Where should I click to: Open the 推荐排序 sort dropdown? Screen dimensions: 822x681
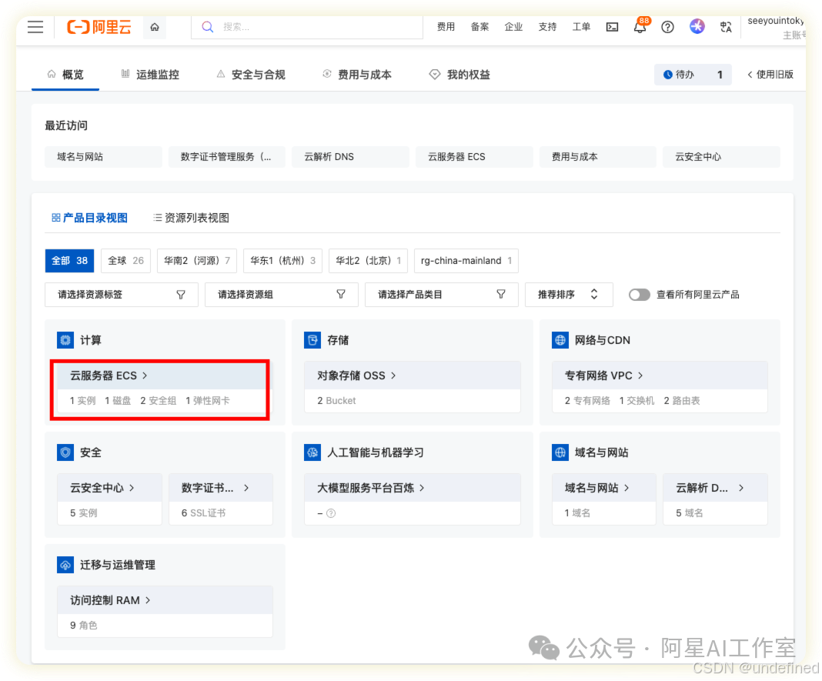[569, 295]
